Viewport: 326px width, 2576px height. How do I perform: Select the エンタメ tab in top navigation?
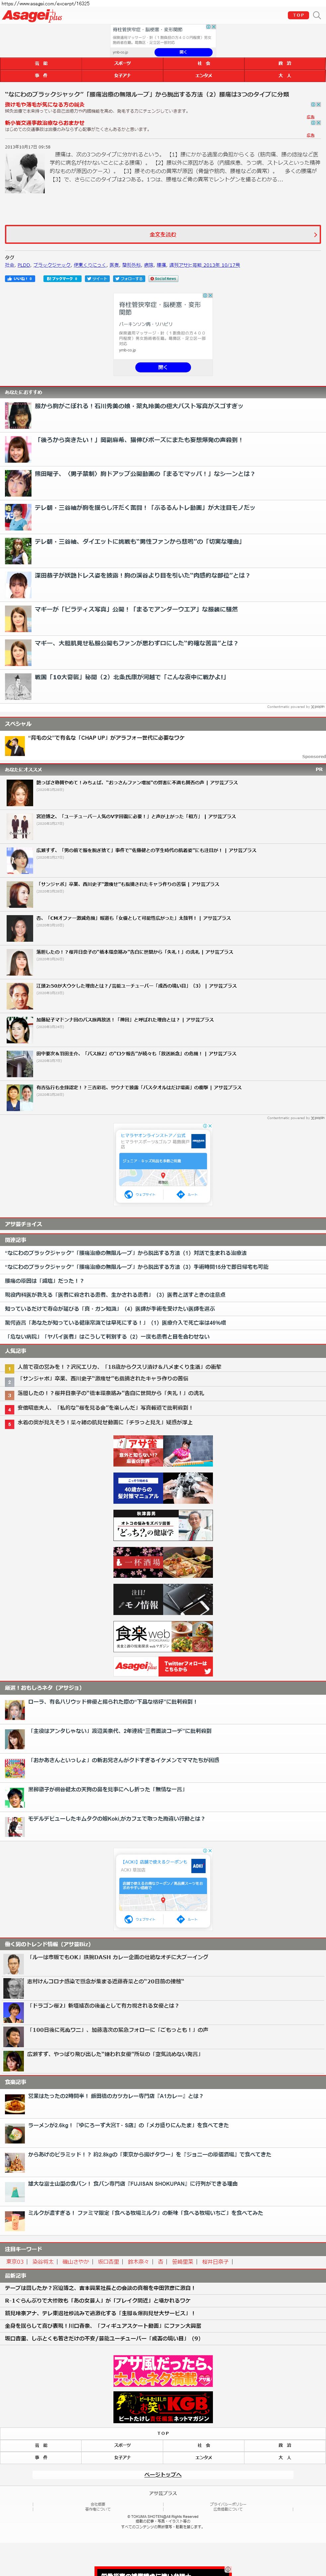pyautogui.click(x=203, y=75)
